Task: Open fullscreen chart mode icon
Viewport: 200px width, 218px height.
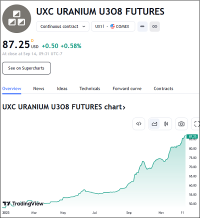Action: [x=196, y=124]
